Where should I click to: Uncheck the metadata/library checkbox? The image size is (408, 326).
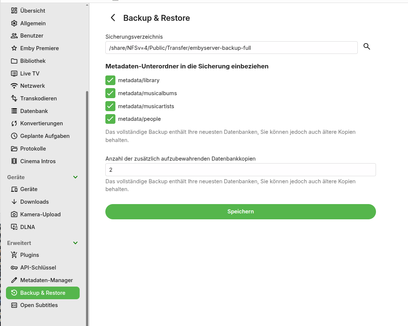(x=110, y=80)
